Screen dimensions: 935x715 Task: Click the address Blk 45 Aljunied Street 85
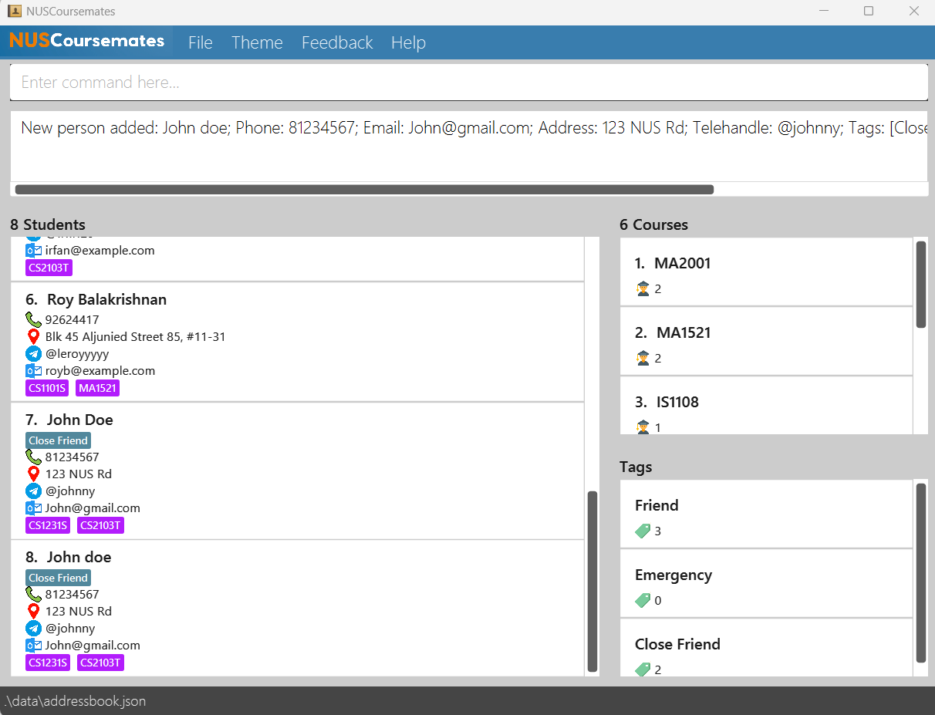135,336
